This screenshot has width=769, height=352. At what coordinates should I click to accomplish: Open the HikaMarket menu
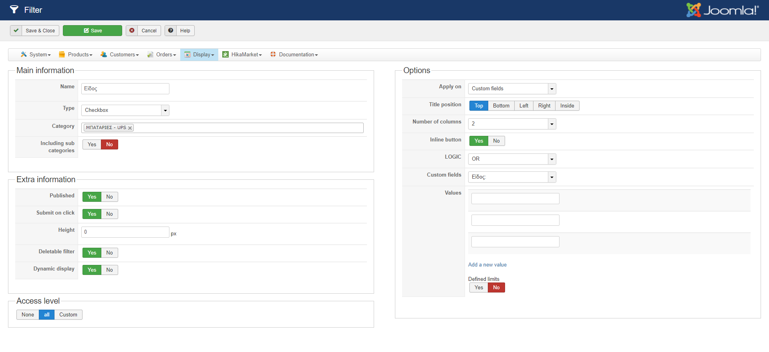[x=242, y=54]
